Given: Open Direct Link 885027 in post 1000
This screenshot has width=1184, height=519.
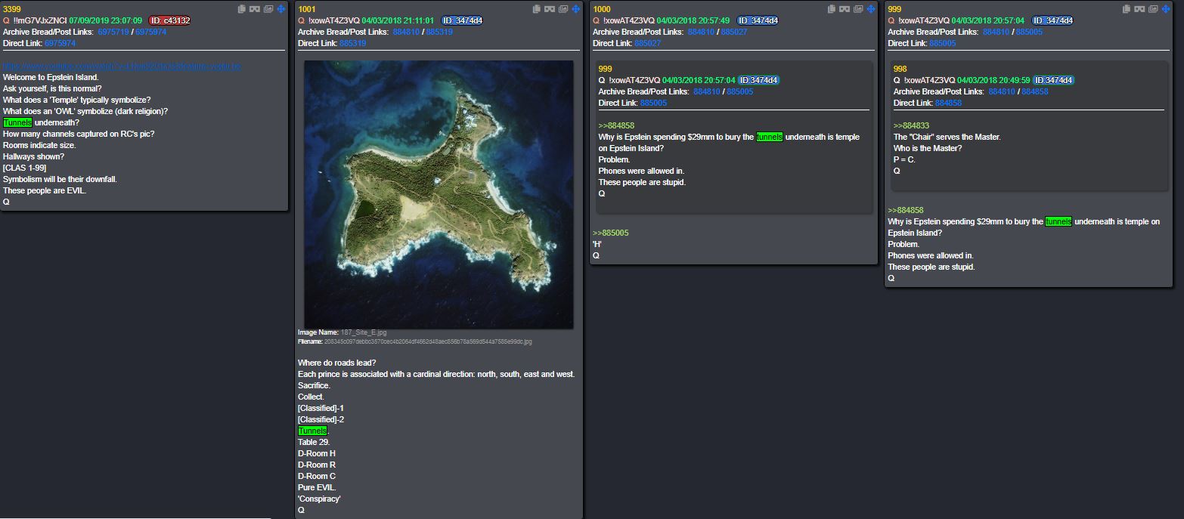Looking at the screenshot, I should pos(648,43).
